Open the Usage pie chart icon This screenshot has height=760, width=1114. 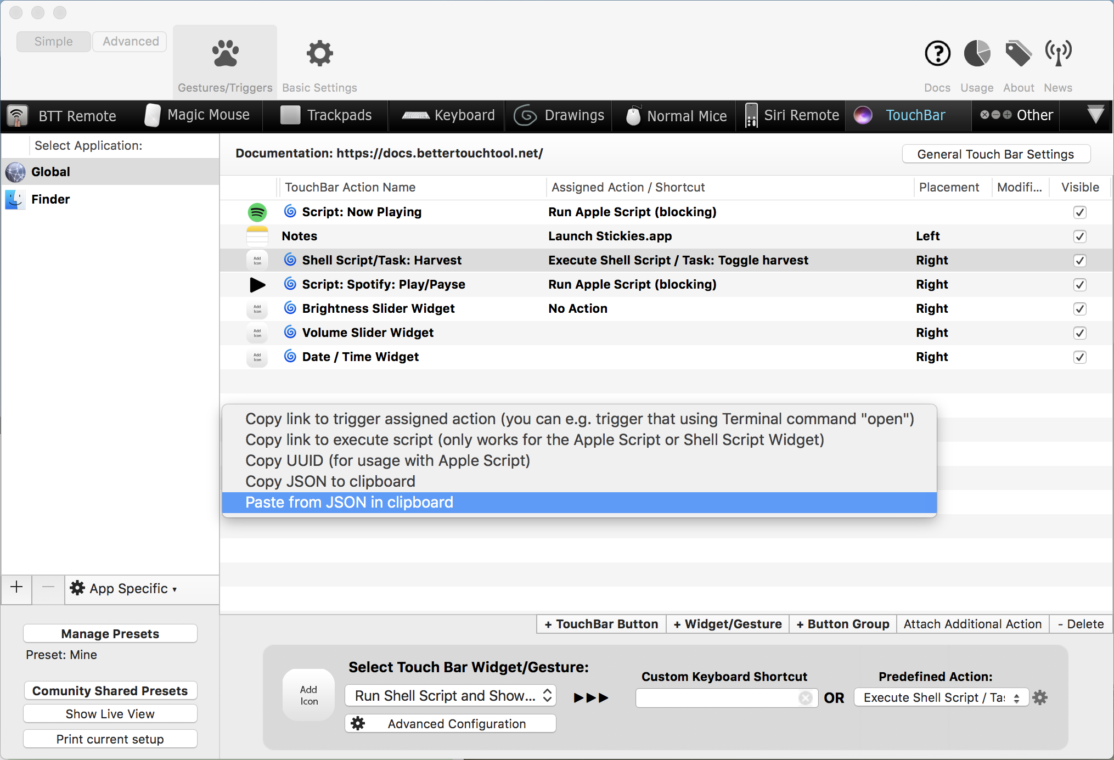(x=977, y=54)
